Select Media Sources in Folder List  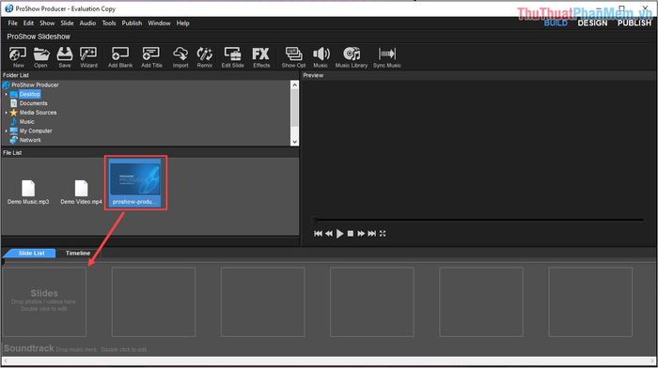point(38,113)
